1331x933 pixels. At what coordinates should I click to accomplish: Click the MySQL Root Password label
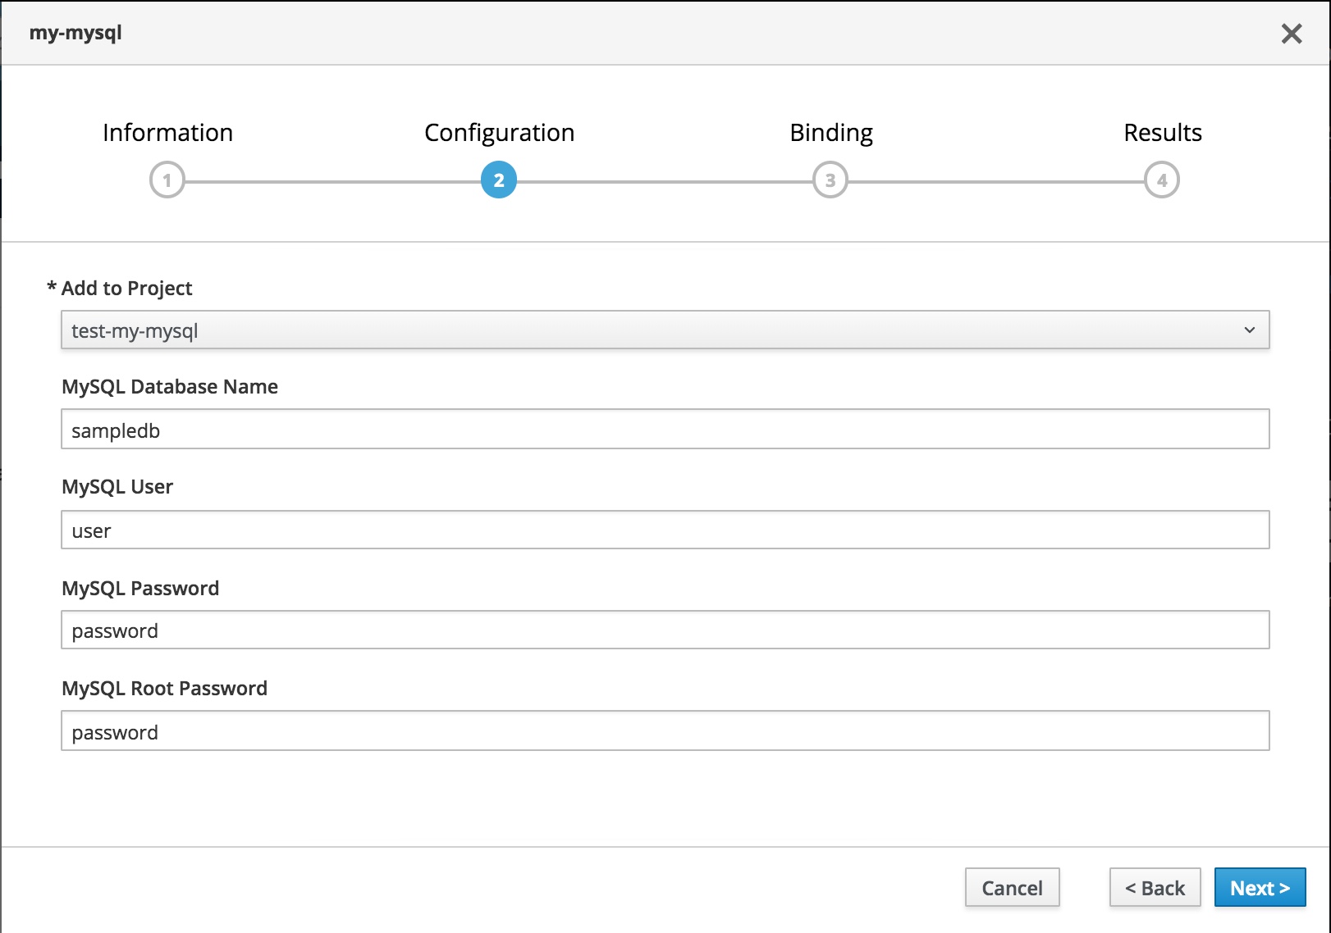coord(164,689)
